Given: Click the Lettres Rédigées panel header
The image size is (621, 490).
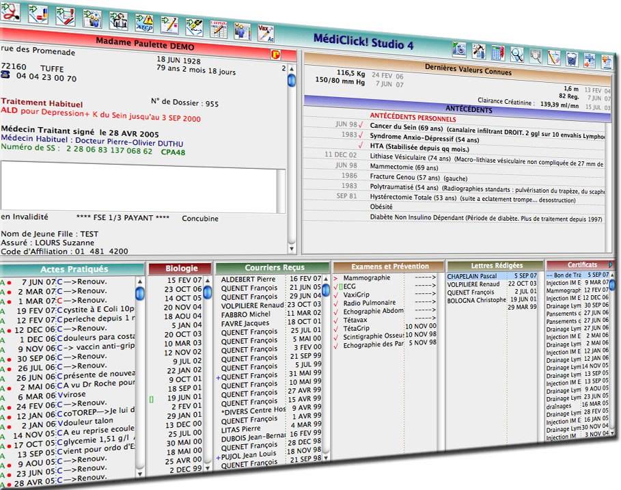Looking at the screenshot, I should (x=495, y=265).
